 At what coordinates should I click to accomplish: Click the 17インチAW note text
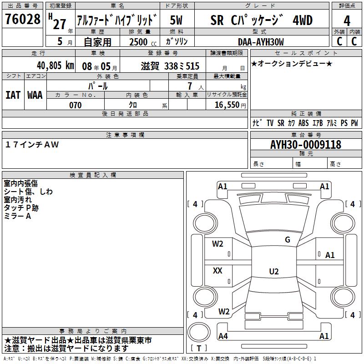coord(32,145)
